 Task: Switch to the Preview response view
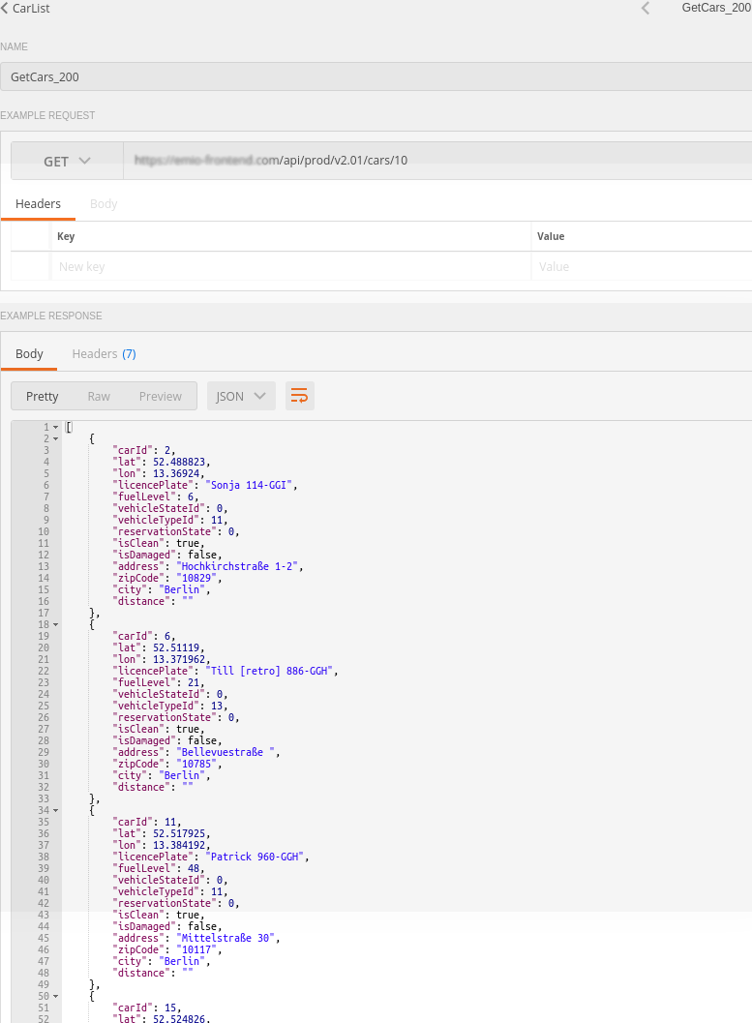click(160, 396)
